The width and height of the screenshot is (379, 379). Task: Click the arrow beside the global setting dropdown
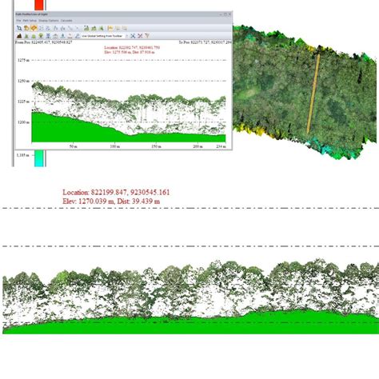[126, 36]
